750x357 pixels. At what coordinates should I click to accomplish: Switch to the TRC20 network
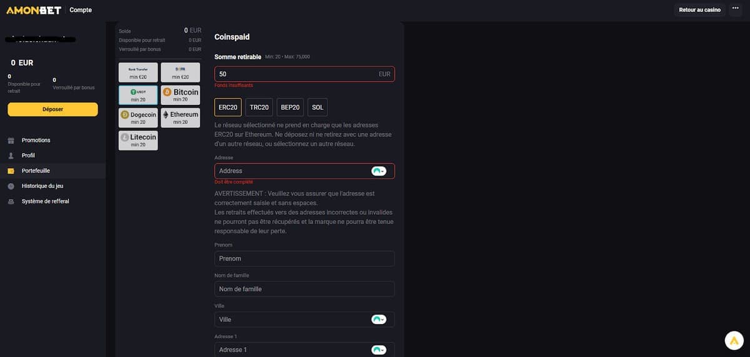(x=259, y=107)
